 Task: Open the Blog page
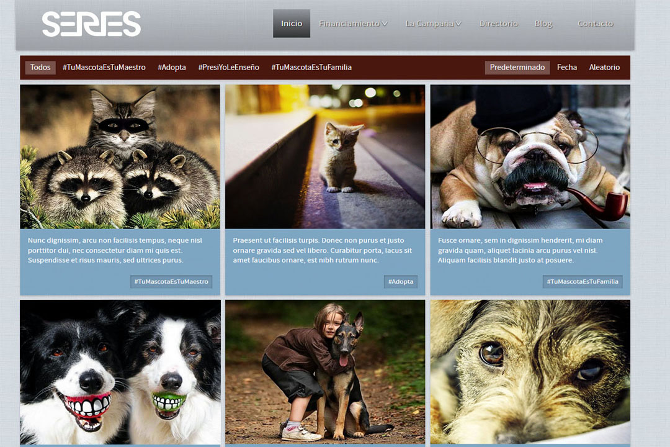tap(543, 24)
